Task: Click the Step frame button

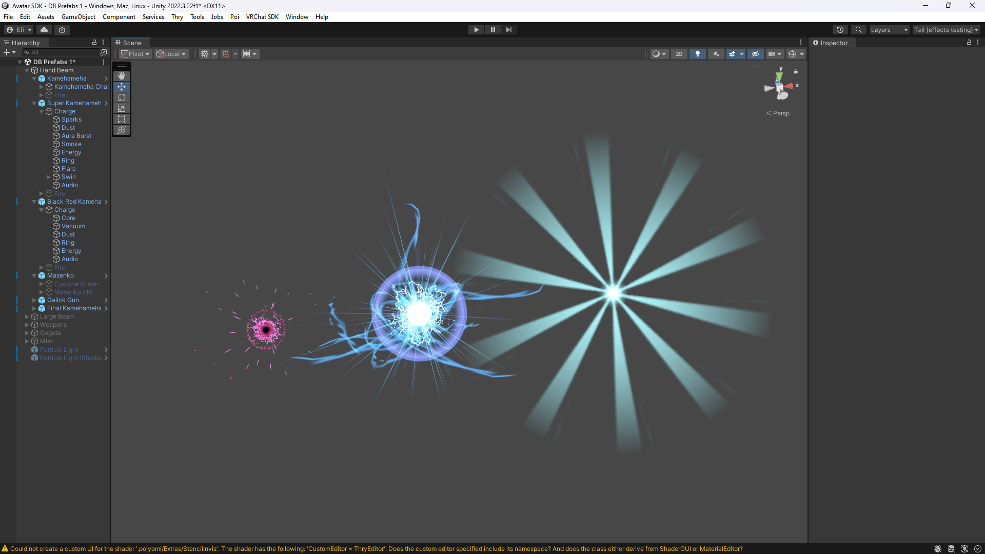Action: pyautogui.click(x=509, y=30)
